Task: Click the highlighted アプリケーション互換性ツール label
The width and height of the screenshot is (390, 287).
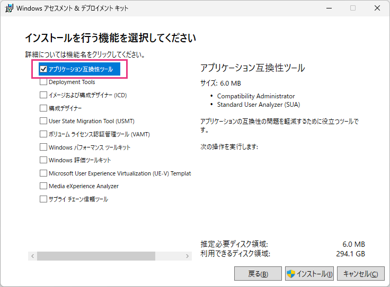Action: tap(81, 69)
